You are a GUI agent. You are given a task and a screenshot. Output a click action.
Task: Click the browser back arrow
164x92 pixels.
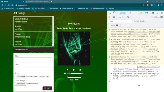(x=2, y=5)
